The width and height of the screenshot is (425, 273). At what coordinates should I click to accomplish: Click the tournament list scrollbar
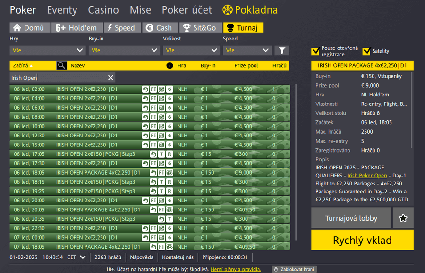pyautogui.click(x=296, y=162)
